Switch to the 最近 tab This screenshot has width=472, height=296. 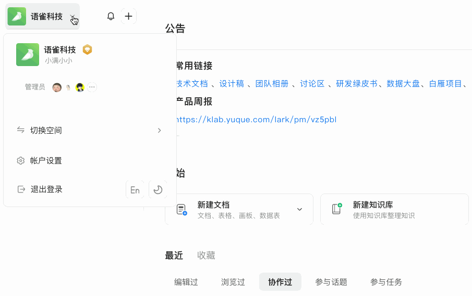(174, 255)
